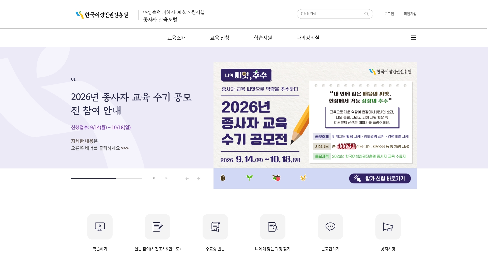
Task: Click the 종사자 교육포털 site title
Action: tap(160, 20)
